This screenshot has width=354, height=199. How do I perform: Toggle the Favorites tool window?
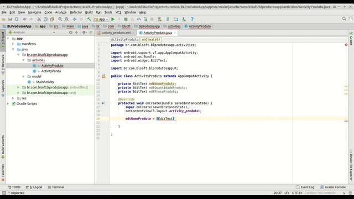point(3,172)
